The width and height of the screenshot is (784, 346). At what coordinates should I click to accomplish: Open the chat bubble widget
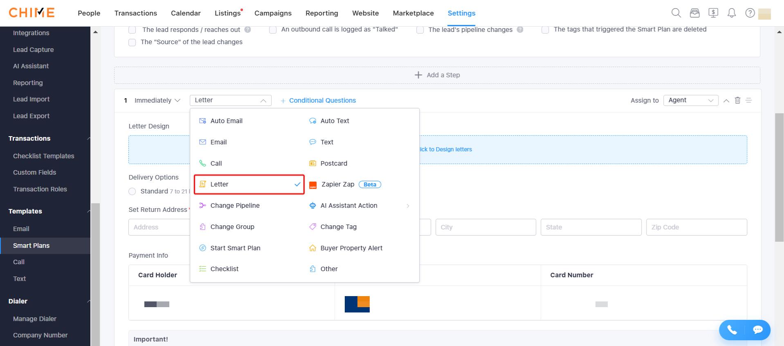(x=757, y=330)
